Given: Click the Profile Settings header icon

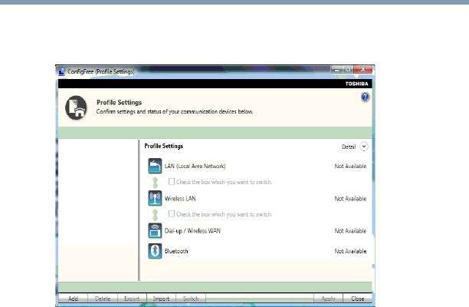Looking at the screenshot, I should coord(77,107).
